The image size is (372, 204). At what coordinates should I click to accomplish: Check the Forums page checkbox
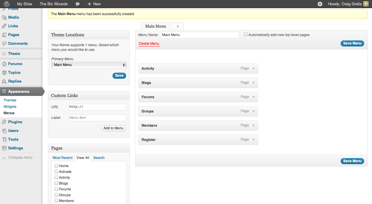[x=56, y=189]
